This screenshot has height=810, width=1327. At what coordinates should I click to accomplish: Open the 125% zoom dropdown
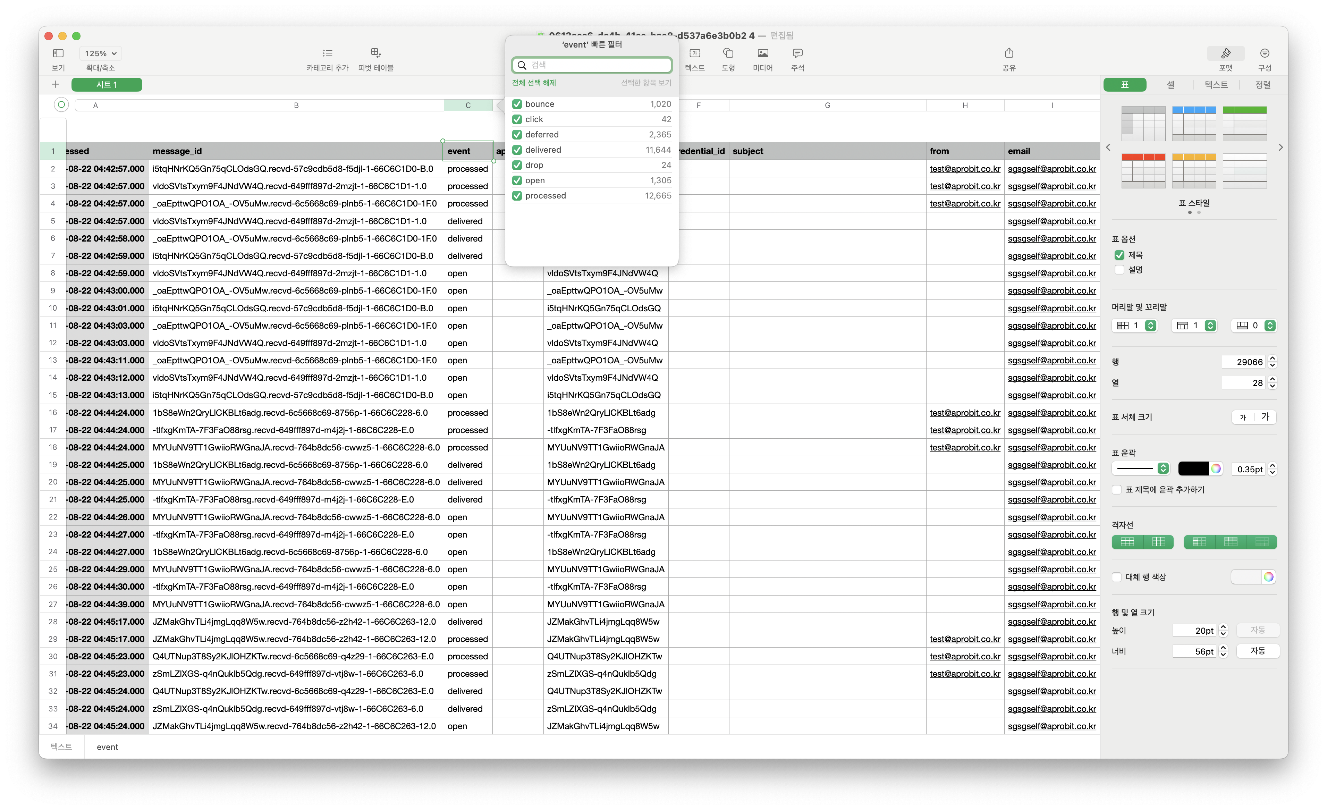[101, 53]
